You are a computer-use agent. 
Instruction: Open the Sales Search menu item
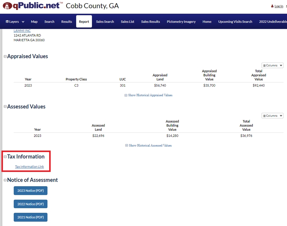tap(105, 22)
